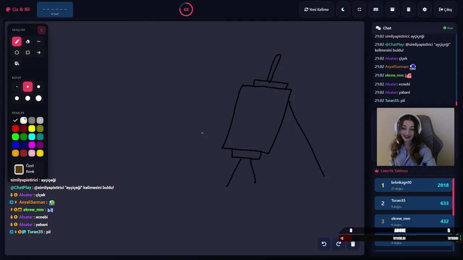This screenshot has width=463, height=260.
Task: Click the Liderlik Tablosu heading
Action: [x=391, y=171]
